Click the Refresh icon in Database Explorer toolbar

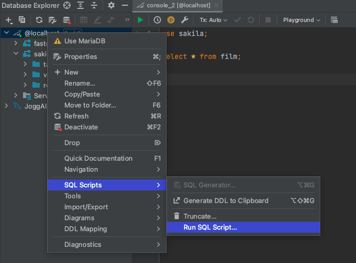pos(39,20)
